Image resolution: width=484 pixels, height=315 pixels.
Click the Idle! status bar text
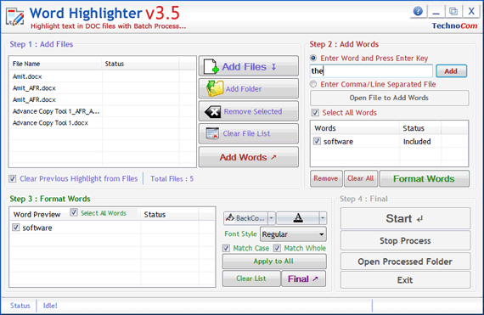50,306
